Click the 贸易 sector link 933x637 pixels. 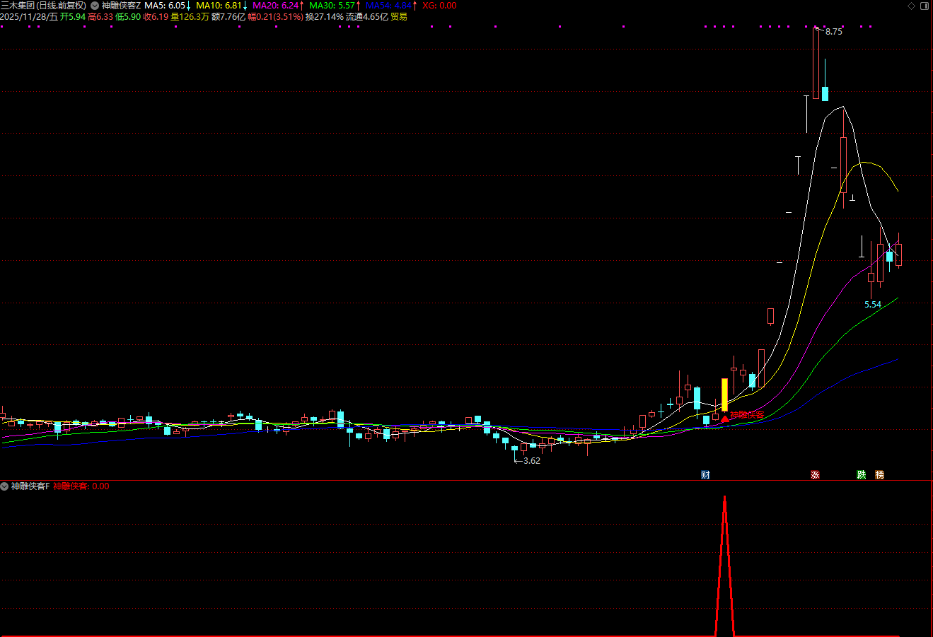tap(399, 16)
